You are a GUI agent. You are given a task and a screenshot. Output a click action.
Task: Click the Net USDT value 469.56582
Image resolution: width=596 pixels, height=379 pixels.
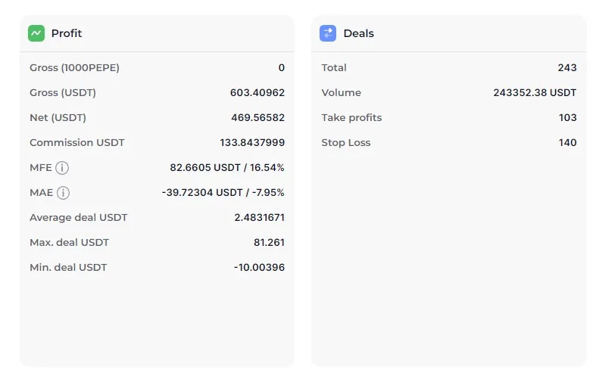click(257, 118)
